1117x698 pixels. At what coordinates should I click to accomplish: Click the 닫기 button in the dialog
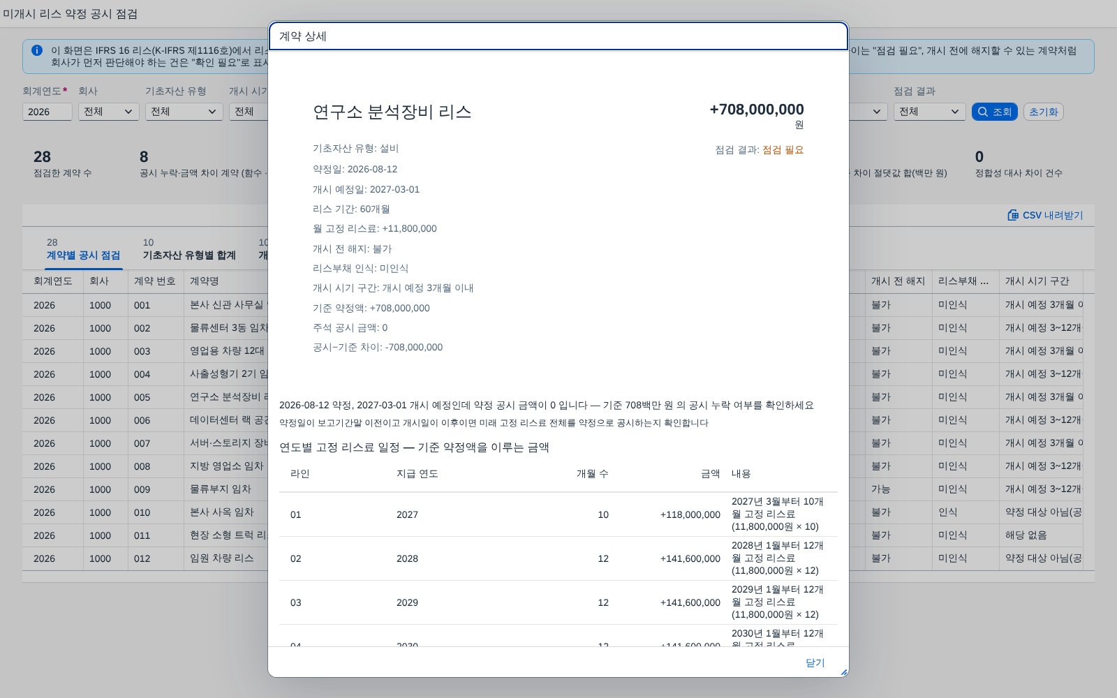pyautogui.click(x=815, y=662)
